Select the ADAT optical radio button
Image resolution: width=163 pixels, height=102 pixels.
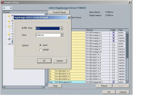[x=40, y=45]
